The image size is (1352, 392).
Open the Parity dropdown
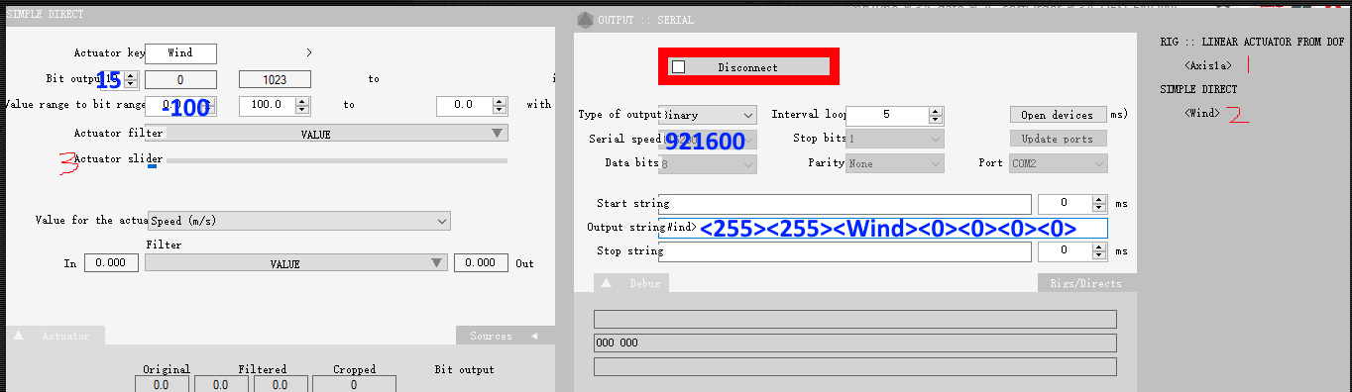[x=895, y=163]
